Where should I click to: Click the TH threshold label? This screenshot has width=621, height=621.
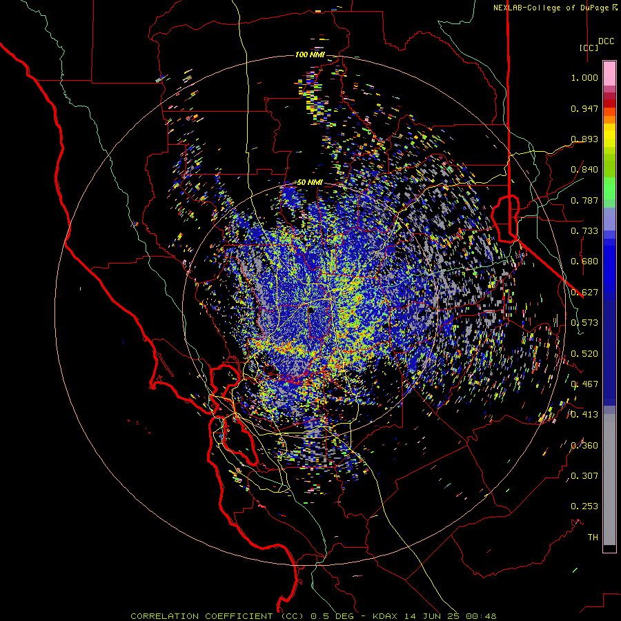593,538
